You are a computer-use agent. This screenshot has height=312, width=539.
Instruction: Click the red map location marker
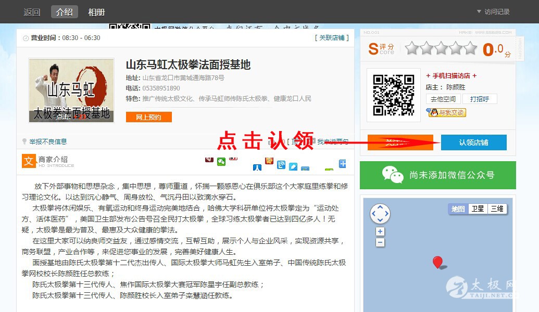437,262
